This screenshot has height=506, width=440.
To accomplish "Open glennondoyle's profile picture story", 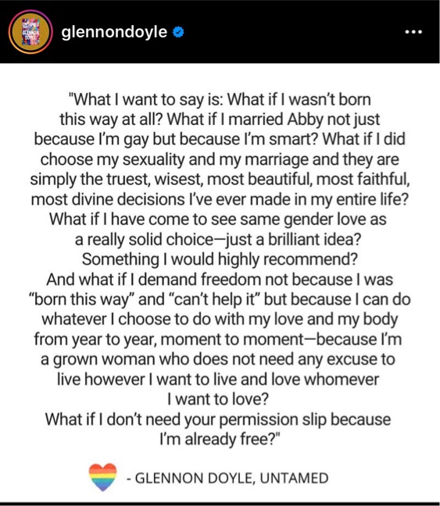I will click(x=30, y=31).
